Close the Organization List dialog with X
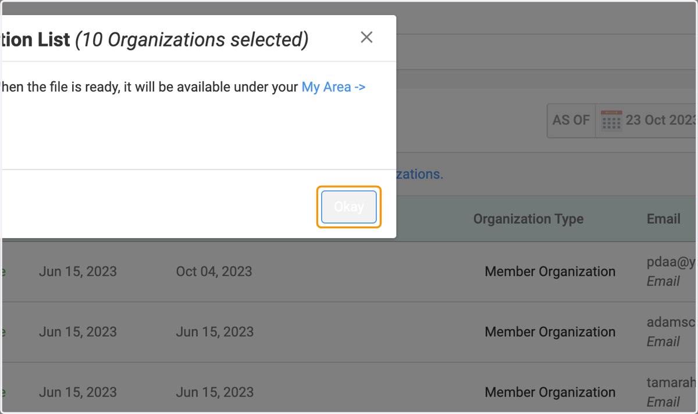 [x=366, y=37]
